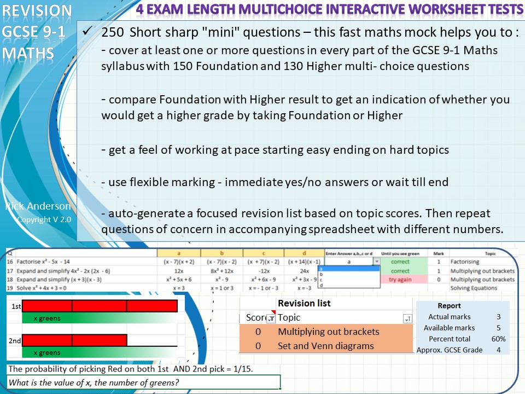The image size is (525, 394).
Task: Click the "Solving Equations" topic cell
Action: [x=474, y=288]
